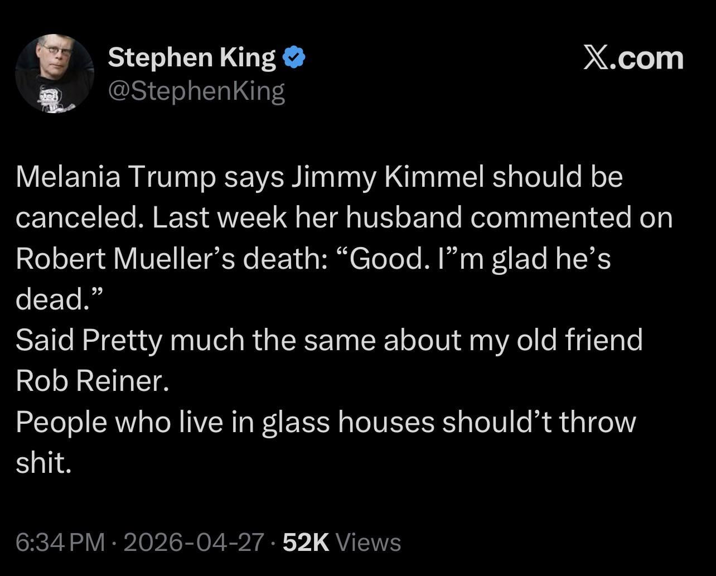Screen dimensions: 716x576
Task: Click the @StephenKing handle
Action: [196, 91]
